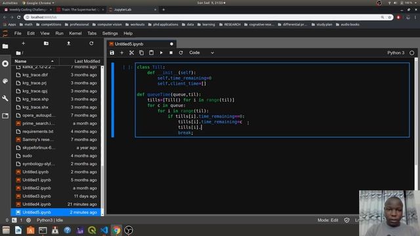This screenshot has height=236, width=420.
Task: Sort files by Last Modified column
Action: tap(80, 61)
